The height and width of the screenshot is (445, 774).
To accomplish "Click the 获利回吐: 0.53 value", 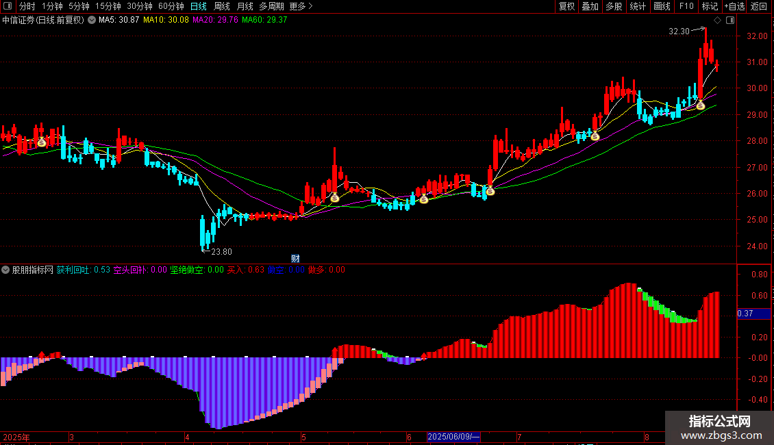I will pyautogui.click(x=83, y=270).
